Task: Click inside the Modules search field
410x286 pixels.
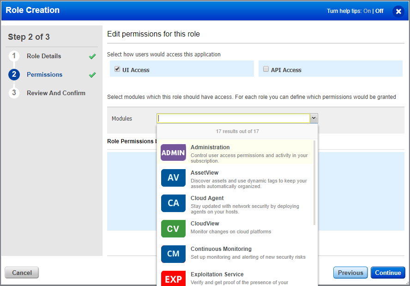Action: [x=231, y=118]
